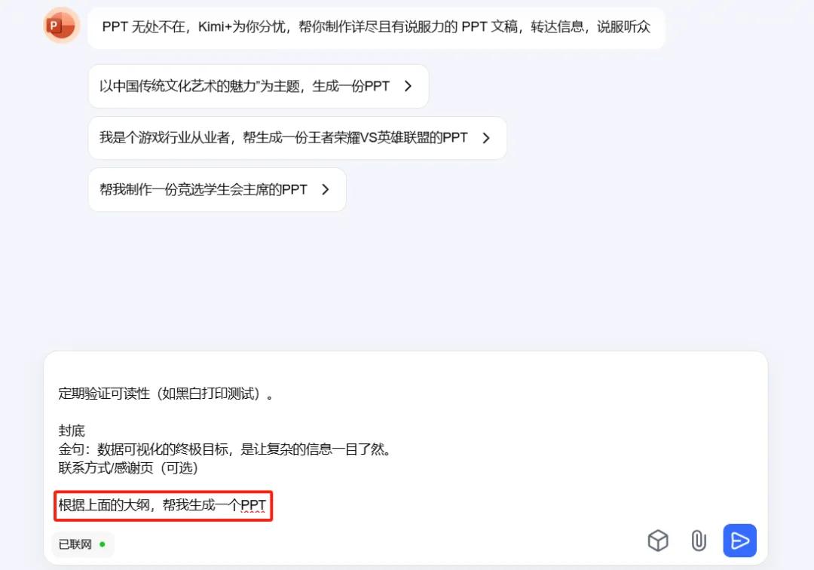Viewport: 814px width, 570px height.
Task: Click the Kimi+ PPT intro message bubble
Action: (x=376, y=27)
